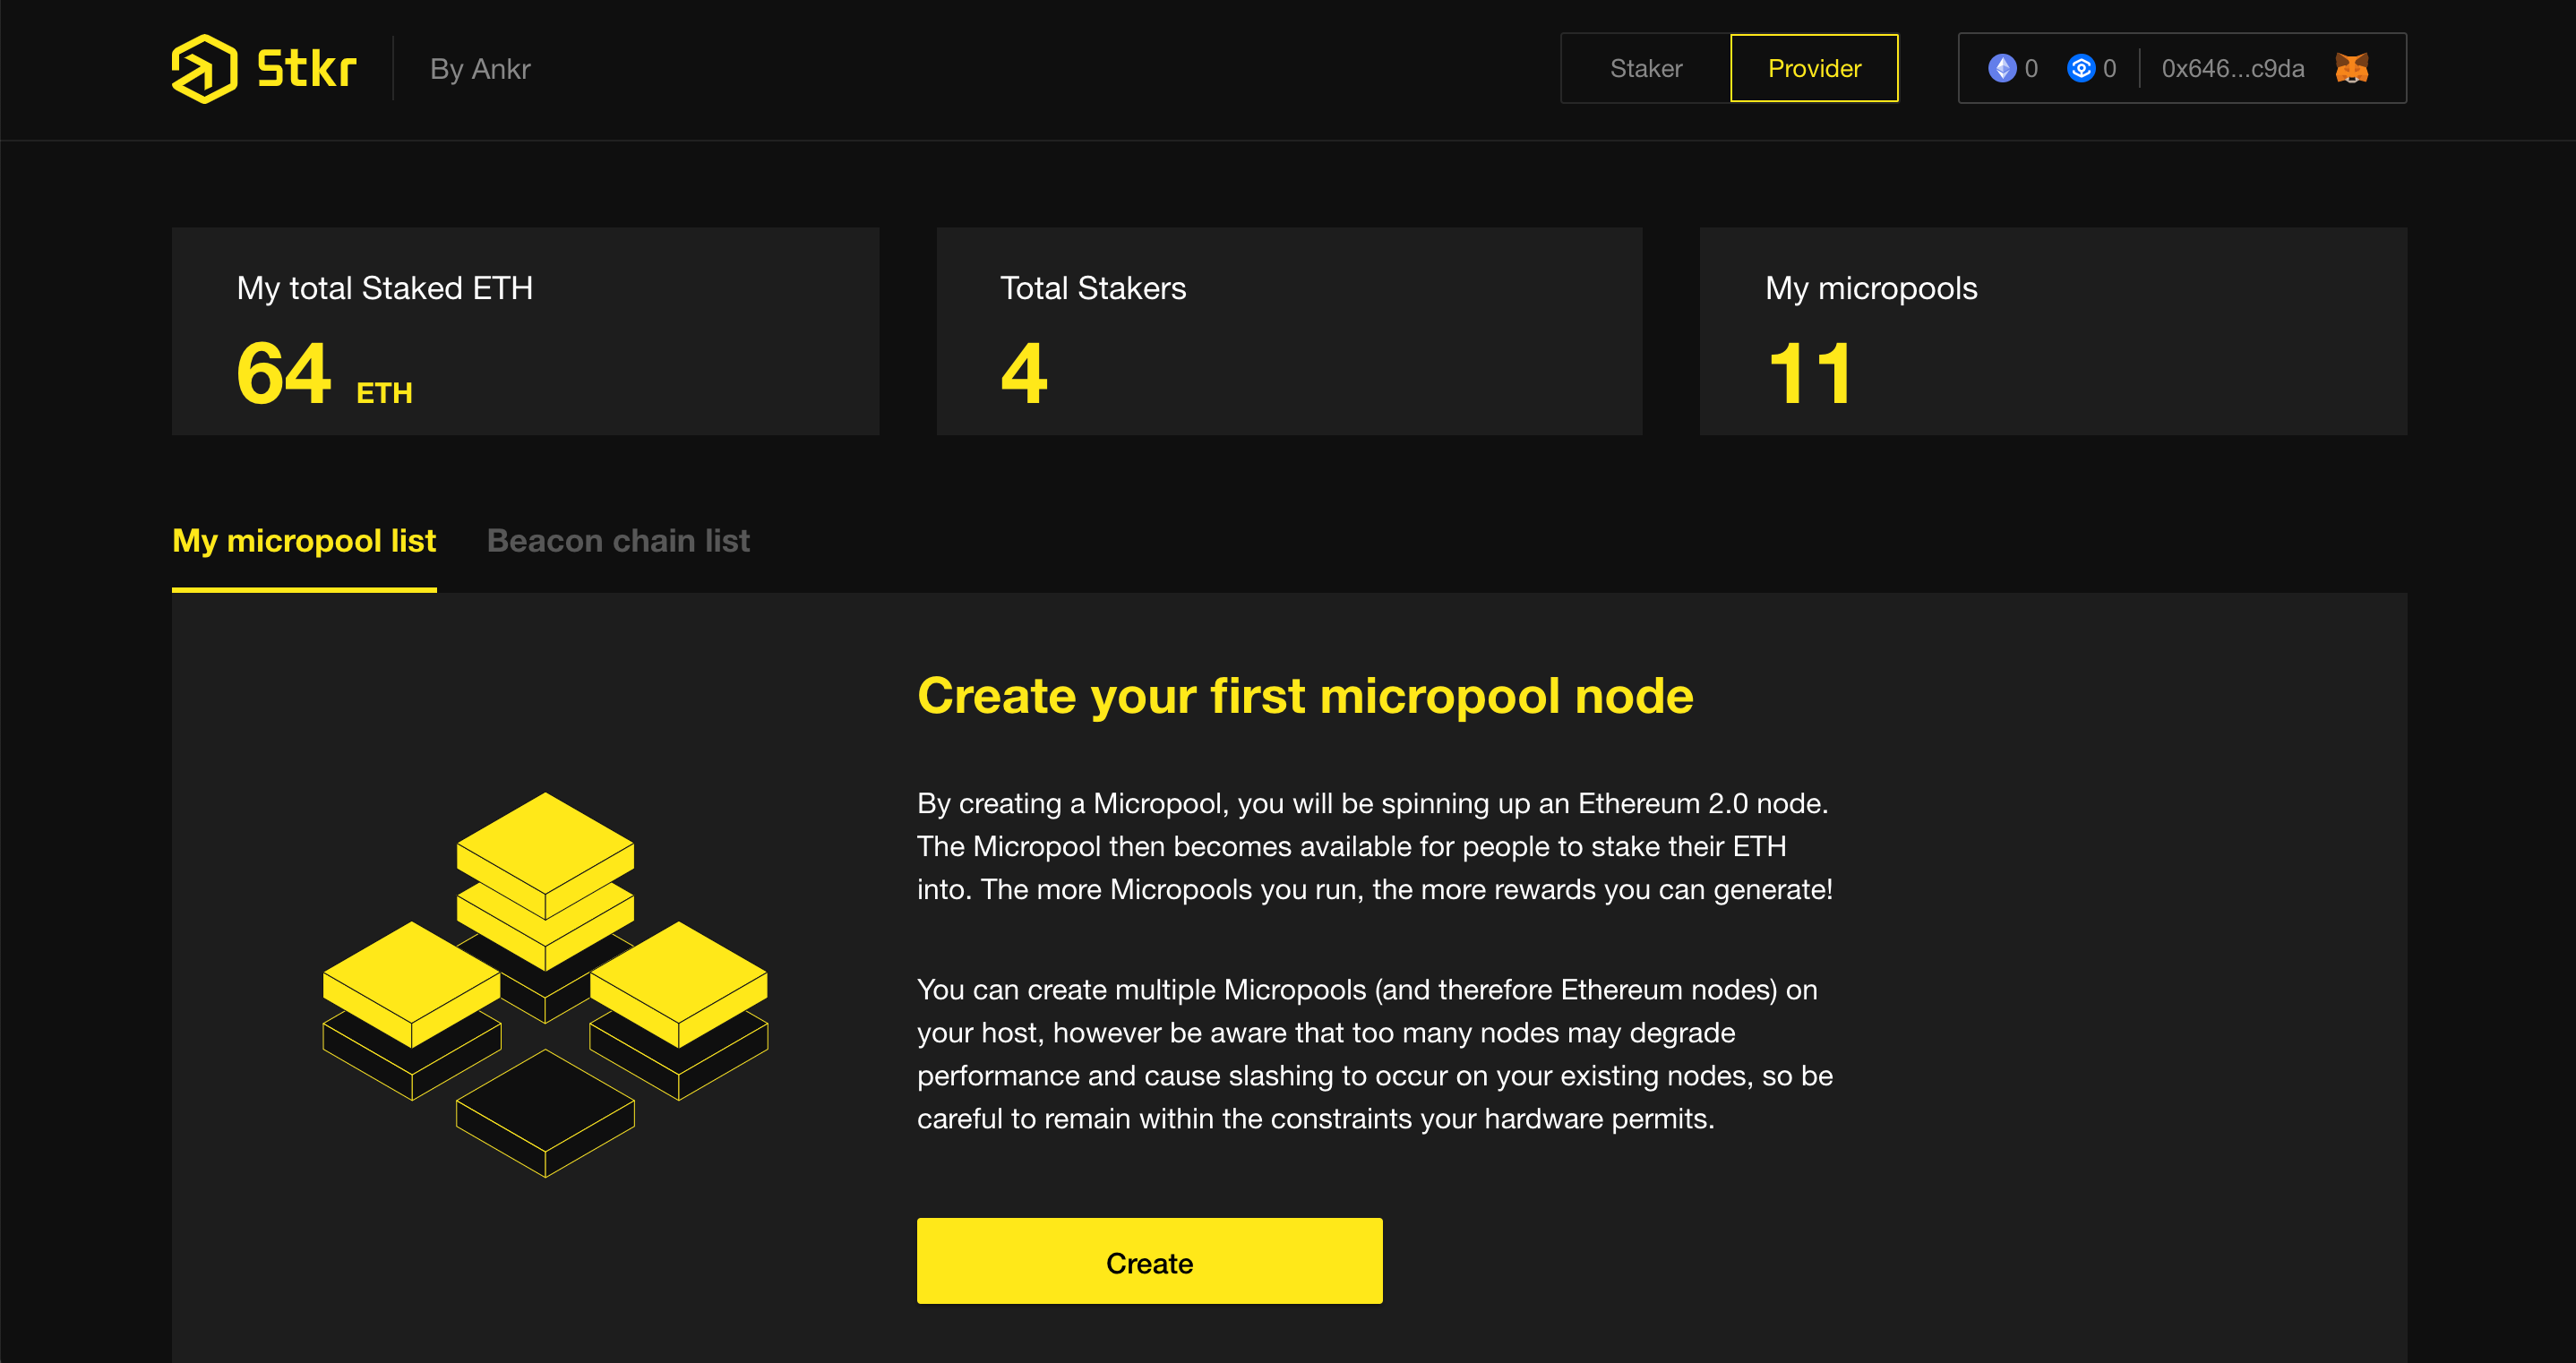Click the MetaMask fox icon

pos(2352,68)
